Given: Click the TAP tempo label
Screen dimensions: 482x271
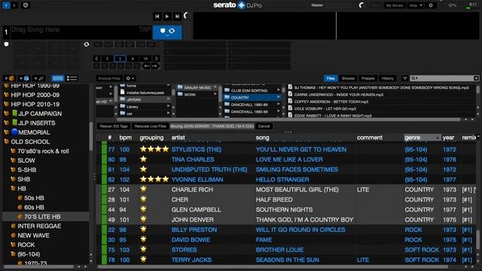Looking at the screenshot, I should pyautogui.click(x=145, y=29).
